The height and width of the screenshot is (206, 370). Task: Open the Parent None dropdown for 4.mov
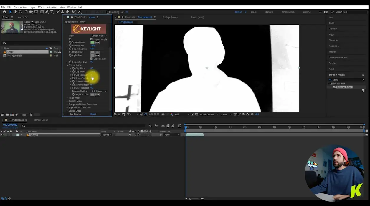[171, 135]
